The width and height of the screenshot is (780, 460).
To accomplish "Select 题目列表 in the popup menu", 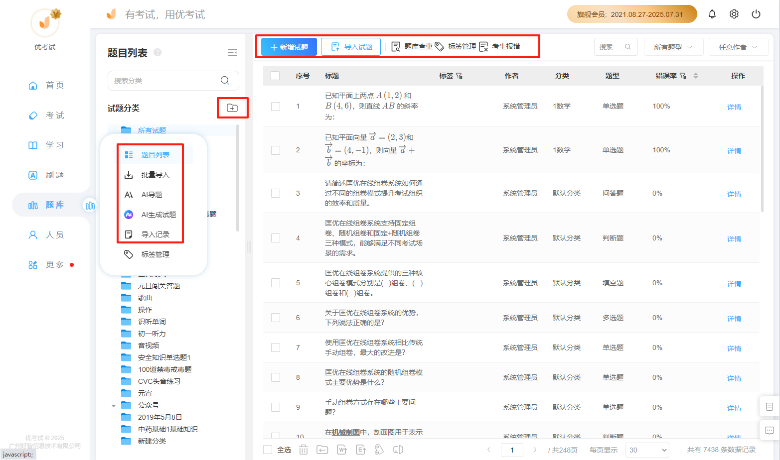I will [156, 155].
